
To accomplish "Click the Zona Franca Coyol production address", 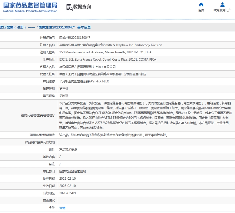I will [x=108, y=59].
